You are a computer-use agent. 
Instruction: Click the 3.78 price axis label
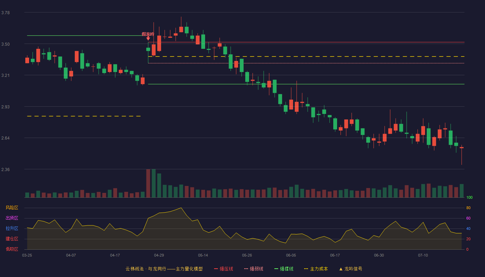[6, 13]
